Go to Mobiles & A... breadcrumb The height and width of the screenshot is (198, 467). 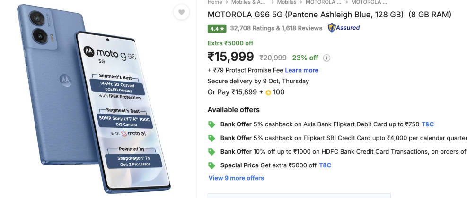coord(248,2)
